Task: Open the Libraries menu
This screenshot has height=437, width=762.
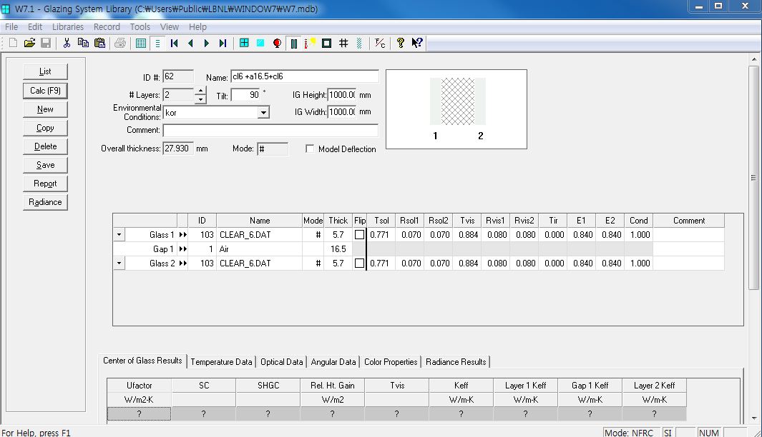Action: click(68, 27)
